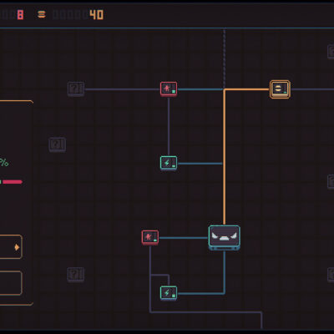Click the upper green lightning bolt node

pyautogui.click(x=169, y=163)
